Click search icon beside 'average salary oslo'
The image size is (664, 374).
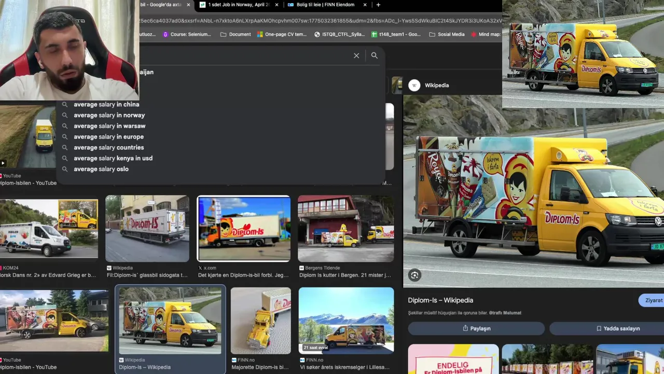[65, 169]
